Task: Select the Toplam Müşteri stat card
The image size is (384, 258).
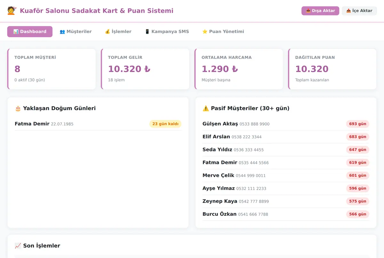Action: click(x=52, y=69)
